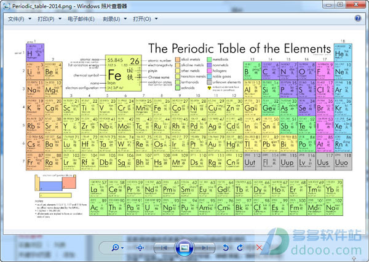Viewport: 369px width, 262px height.
Task: Click the photo viewer icon in title bar
Action: tap(7, 6)
